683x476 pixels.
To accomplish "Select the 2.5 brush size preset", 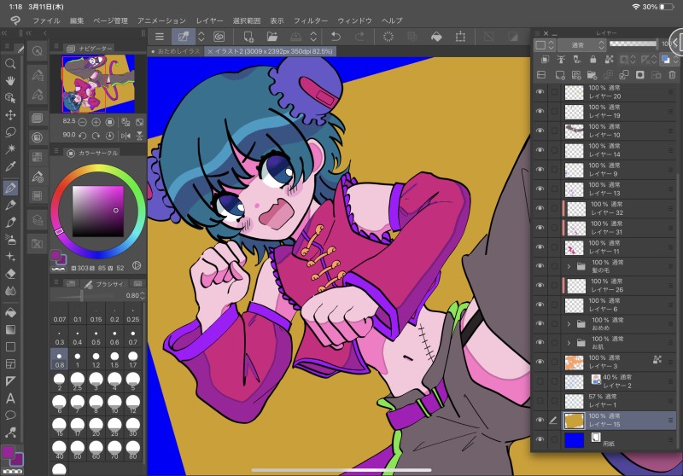I will click(x=78, y=381).
